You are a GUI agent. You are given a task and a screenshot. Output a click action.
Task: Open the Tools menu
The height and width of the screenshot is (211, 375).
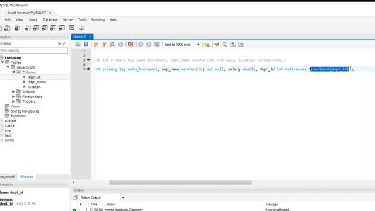click(x=82, y=19)
